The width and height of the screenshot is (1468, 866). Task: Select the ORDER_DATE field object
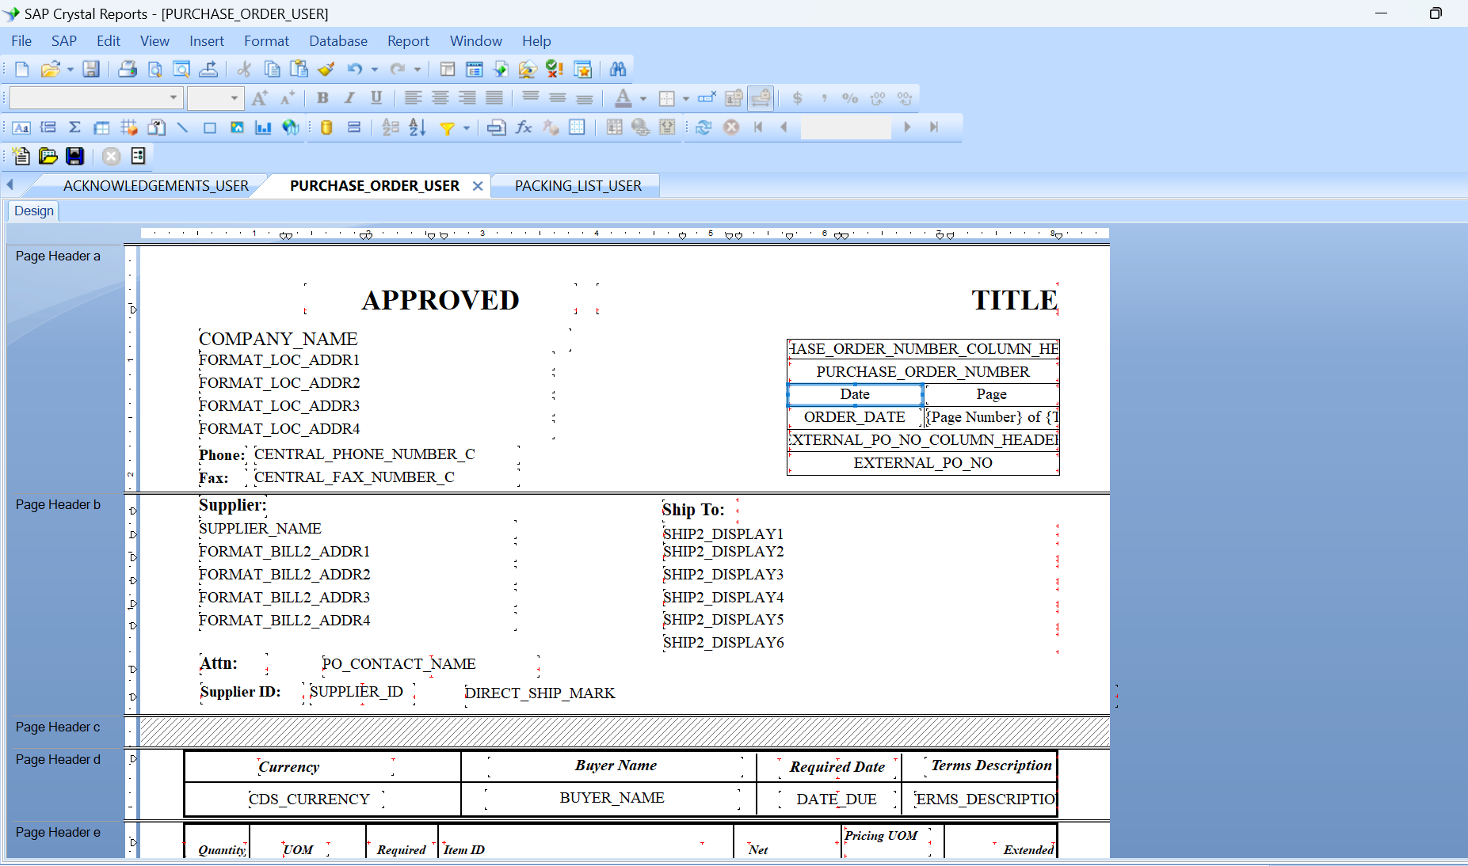tap(855, 417)
